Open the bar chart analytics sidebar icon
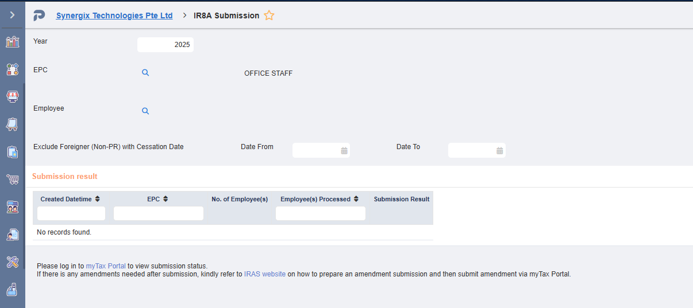Image resolution: width=693 pixels, height=308 pixels. coord(12,42)
